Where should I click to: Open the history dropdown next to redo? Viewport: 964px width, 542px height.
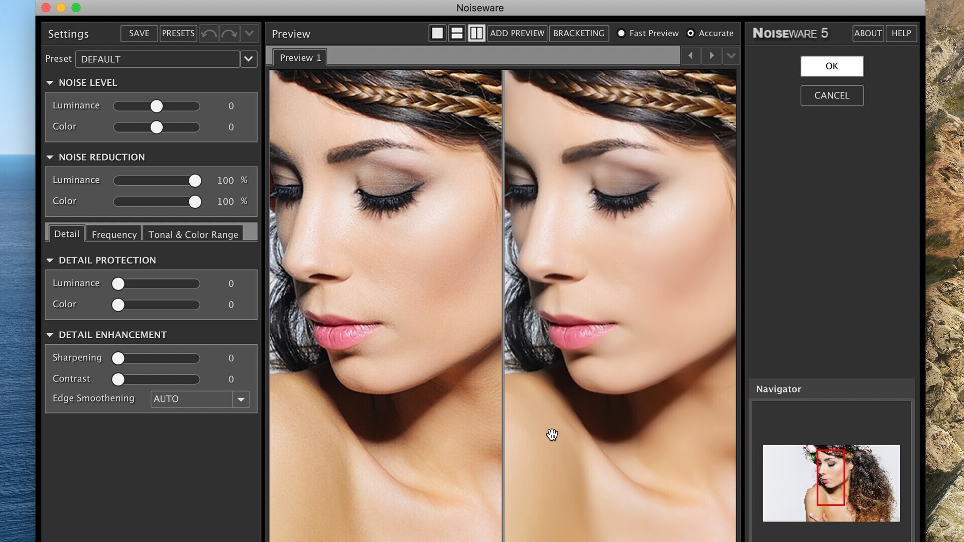pos(249,34)
